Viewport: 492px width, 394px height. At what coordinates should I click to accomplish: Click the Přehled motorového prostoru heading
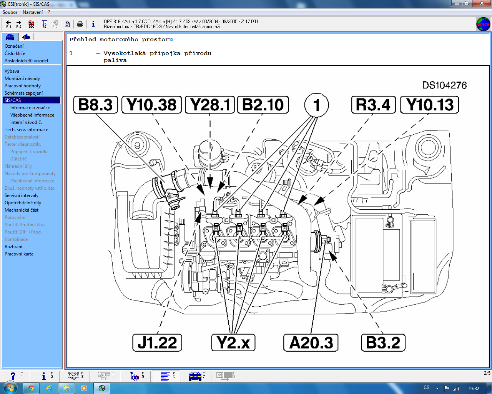[121, 39]
